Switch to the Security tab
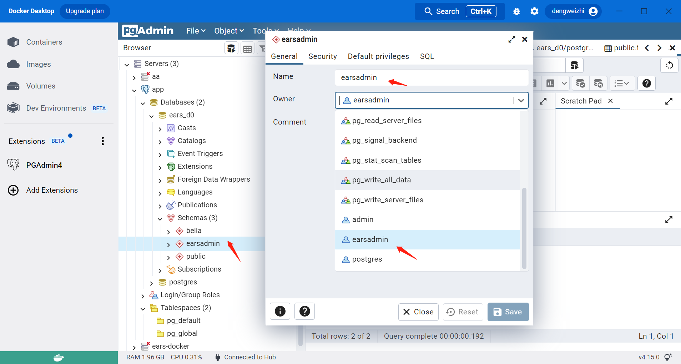Screen dimensions: 681x364 pyautogui.click(x=323, y=56)
